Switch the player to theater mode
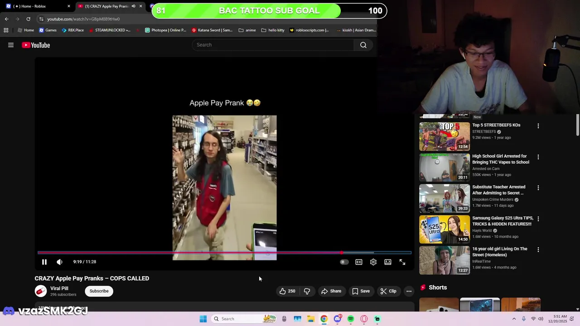The image size is (580, 326). coord(387,262)
